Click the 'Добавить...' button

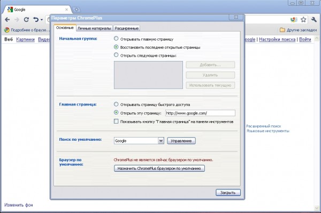(x=210, y=65)
